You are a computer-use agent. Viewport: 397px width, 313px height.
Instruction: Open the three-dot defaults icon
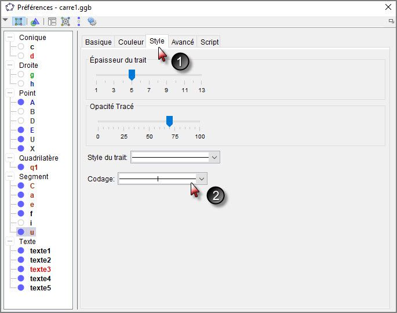coord(79,22)
